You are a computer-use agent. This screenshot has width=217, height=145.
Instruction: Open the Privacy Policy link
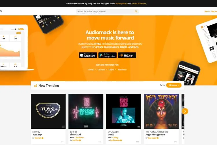point(122,3)
